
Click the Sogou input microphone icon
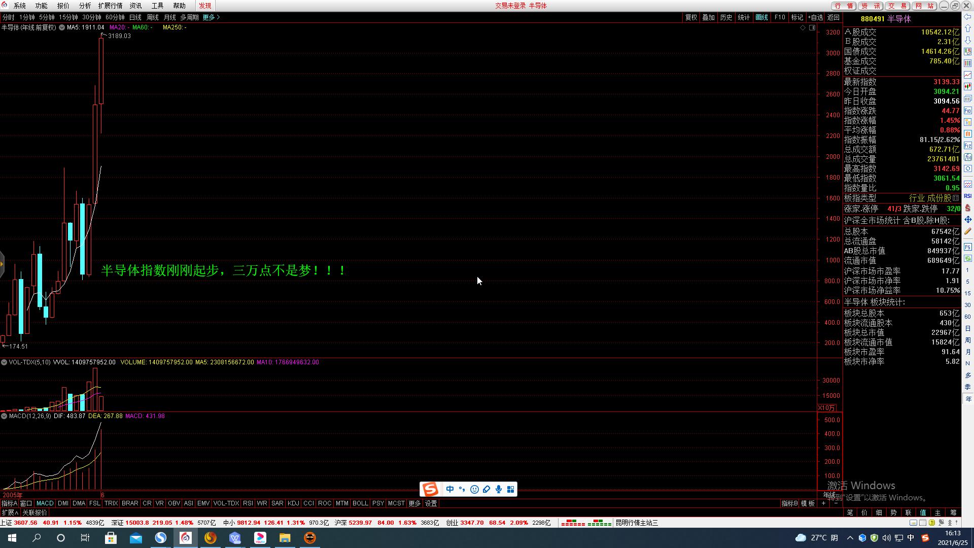pyautogui.click(x=499, y=489)
